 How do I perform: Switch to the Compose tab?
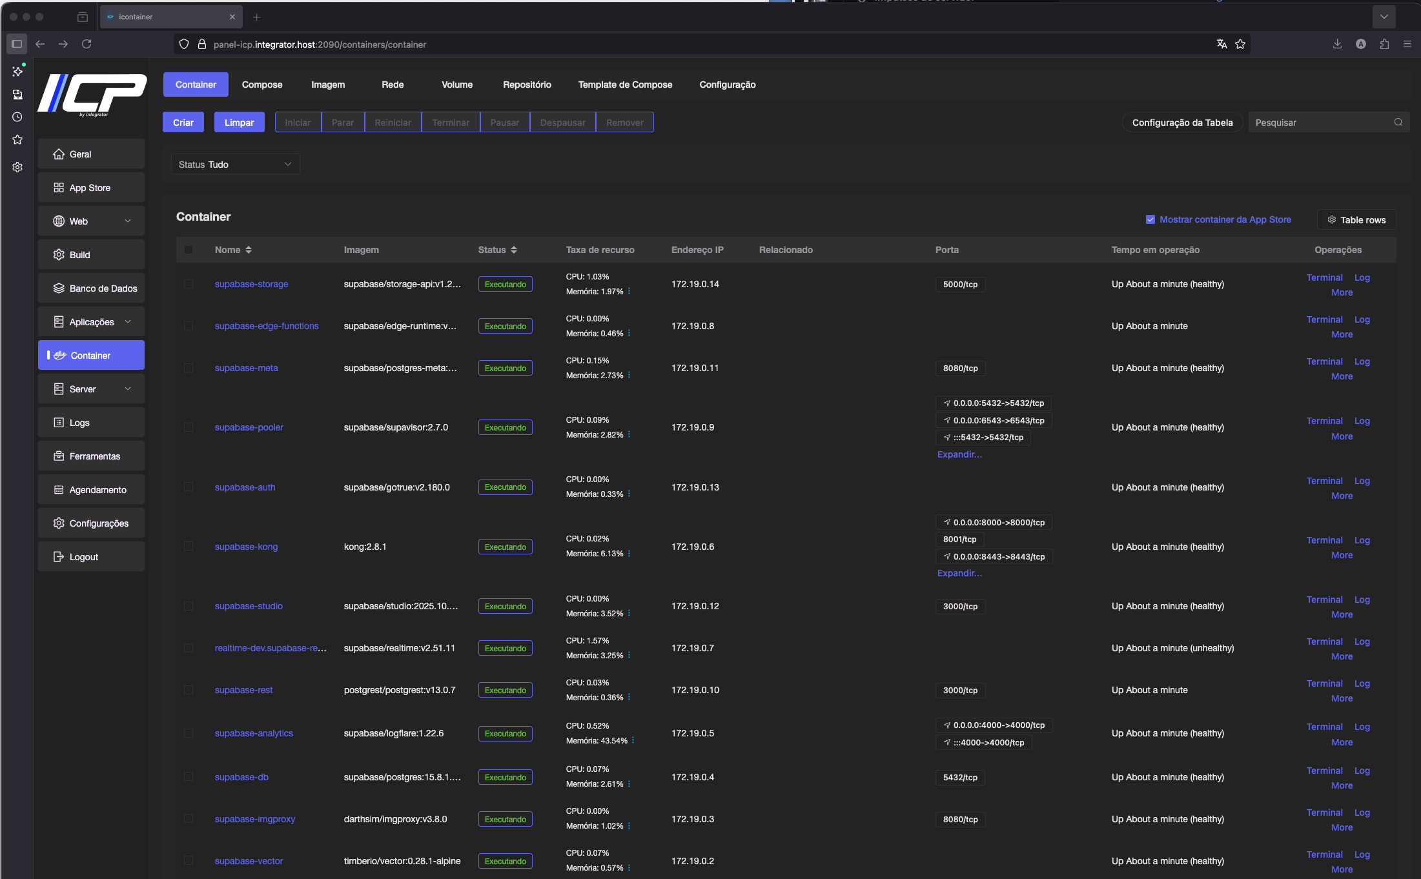pyautogui.click(x=262, y=85)
